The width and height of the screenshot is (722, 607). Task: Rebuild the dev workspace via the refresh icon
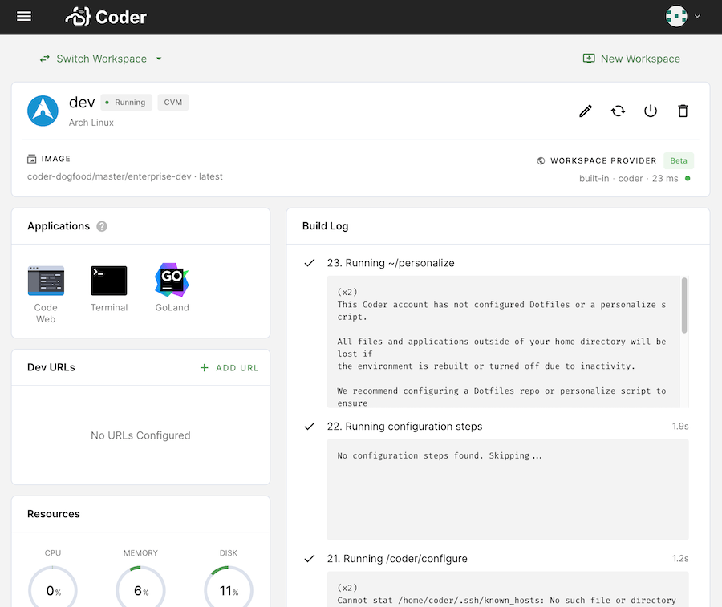point(618,111)
